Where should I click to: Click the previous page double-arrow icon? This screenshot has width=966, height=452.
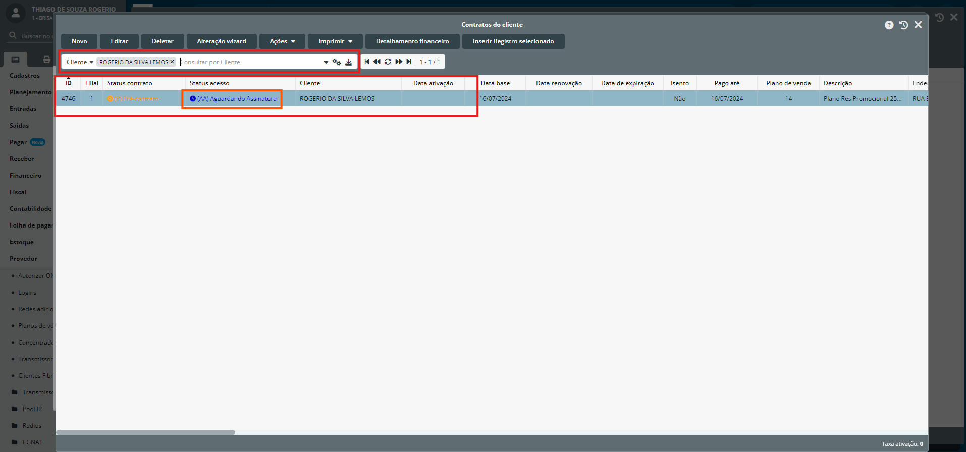tap(377, 62)
